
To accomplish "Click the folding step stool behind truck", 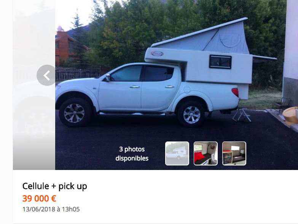I will (x=242, y=114).
